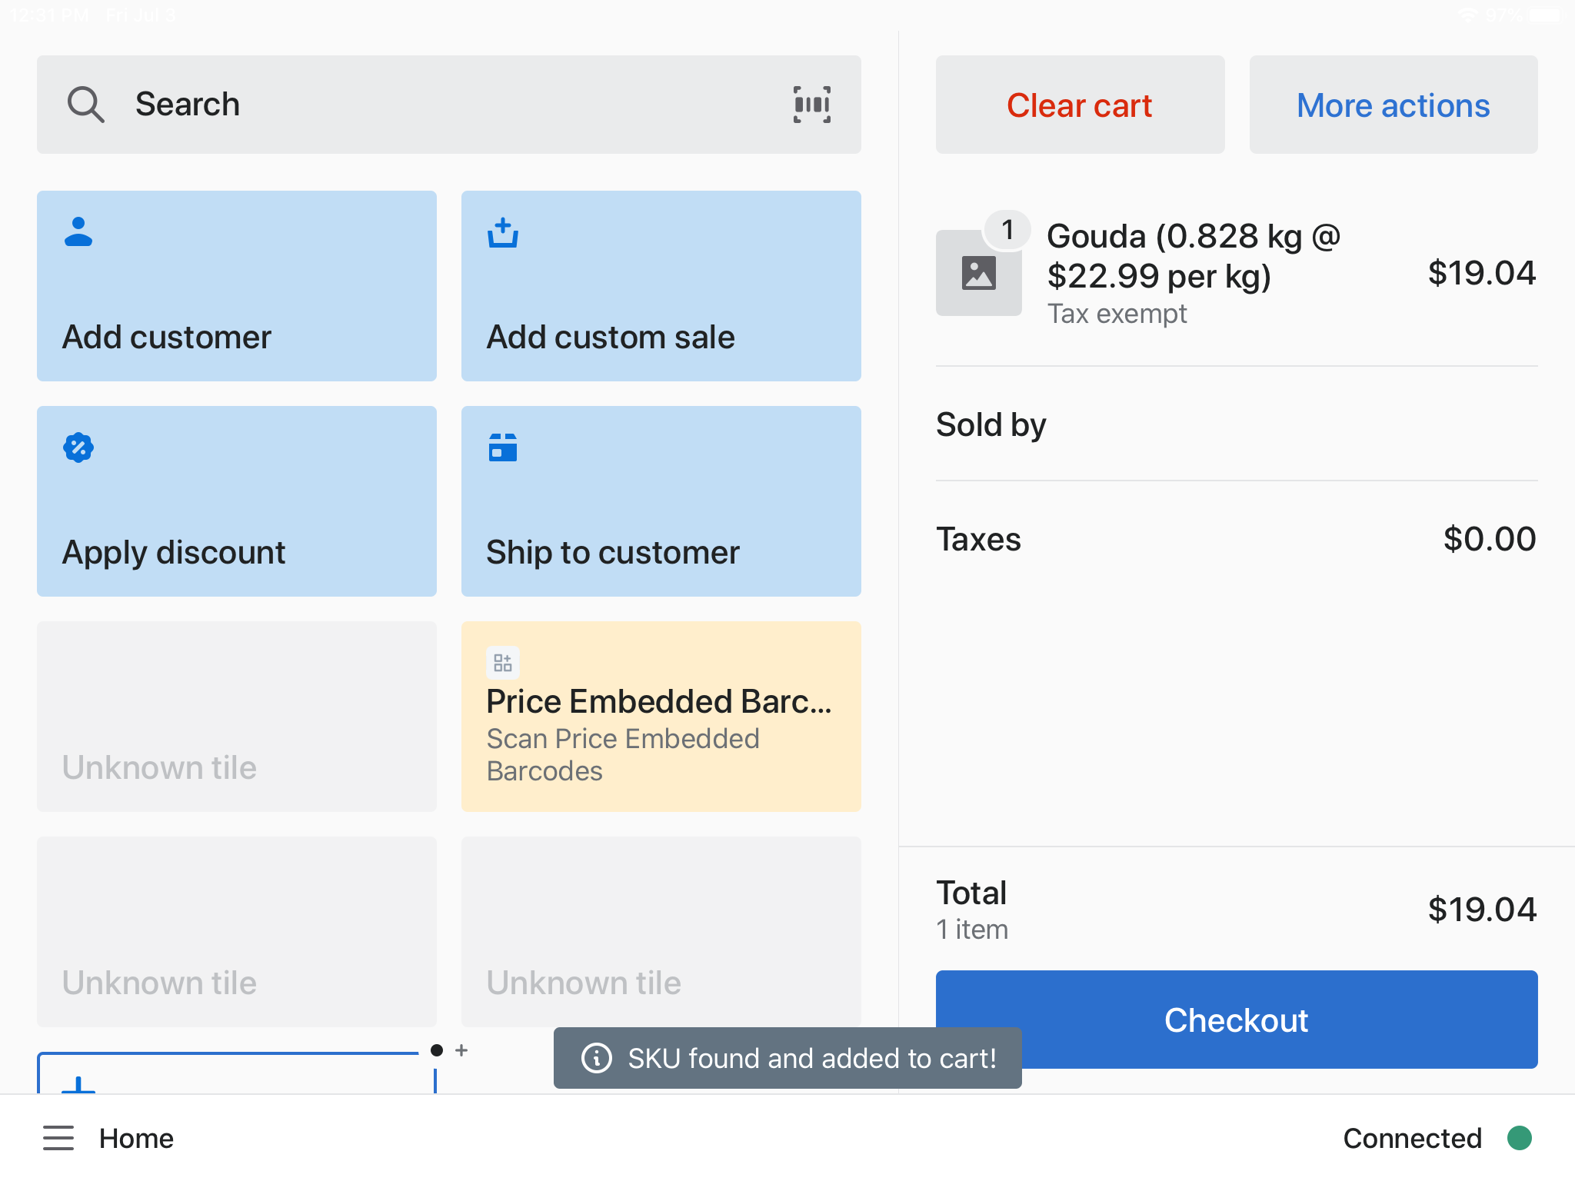Open the More actions menu
1575x1181 pixels.
[1393, 105]
